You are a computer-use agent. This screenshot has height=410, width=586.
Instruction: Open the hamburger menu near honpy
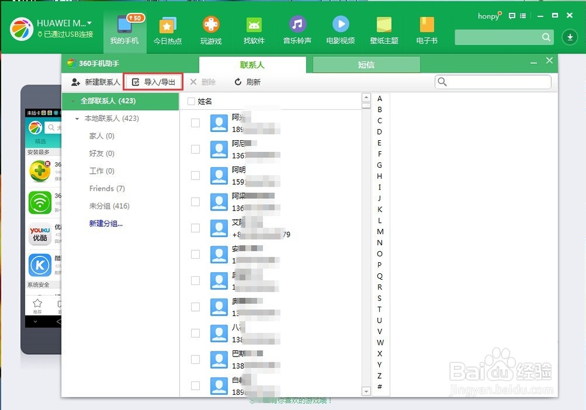523,16
